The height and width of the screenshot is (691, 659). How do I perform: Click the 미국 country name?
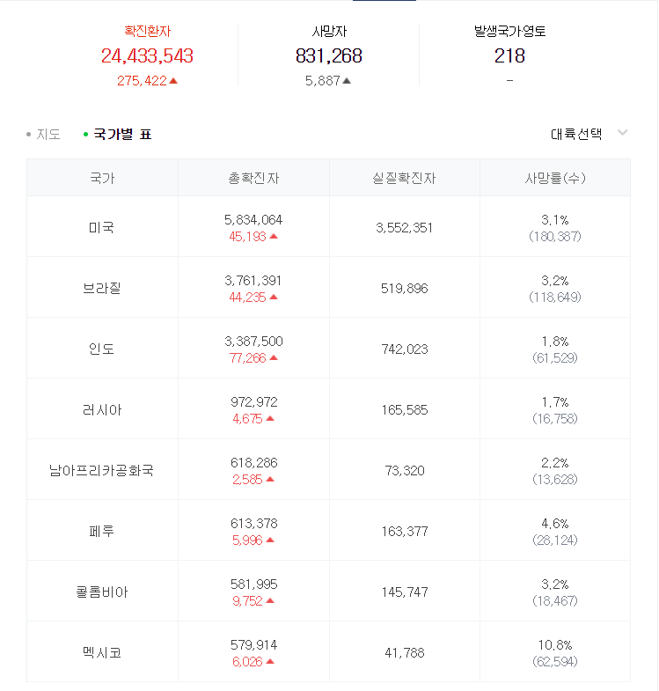click(x=102, y=227)
